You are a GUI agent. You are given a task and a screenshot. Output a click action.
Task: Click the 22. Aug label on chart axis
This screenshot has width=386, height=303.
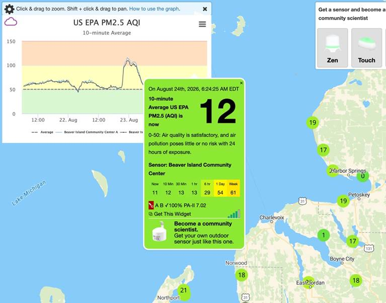[x=68, y=120]
